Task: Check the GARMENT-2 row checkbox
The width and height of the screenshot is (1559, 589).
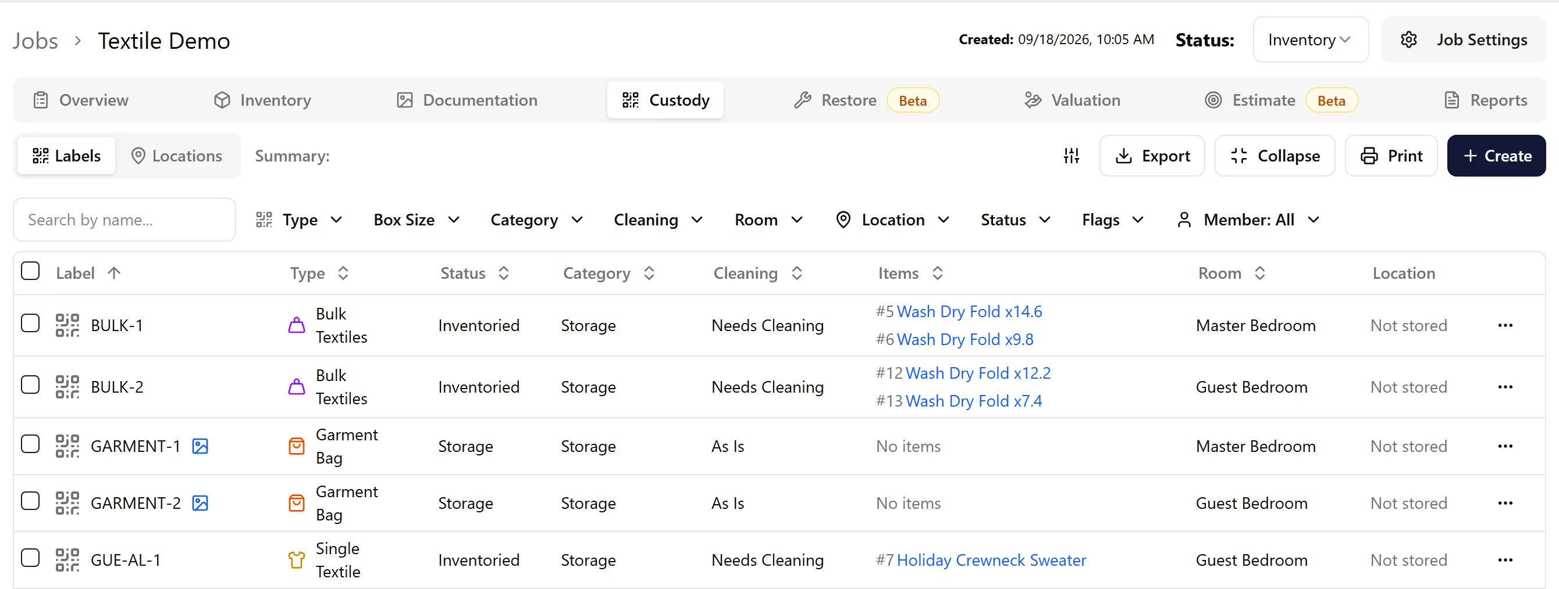Action: coord(30,501)
